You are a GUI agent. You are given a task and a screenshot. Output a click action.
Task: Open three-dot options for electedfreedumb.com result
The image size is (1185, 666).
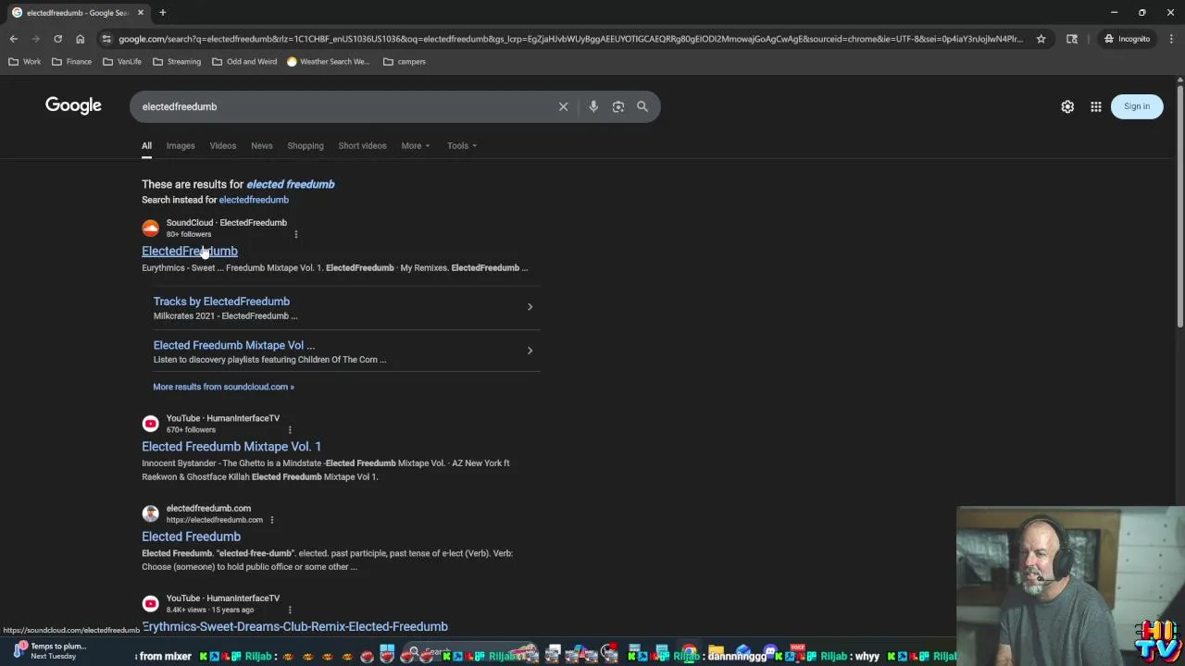tap(271, 520)
